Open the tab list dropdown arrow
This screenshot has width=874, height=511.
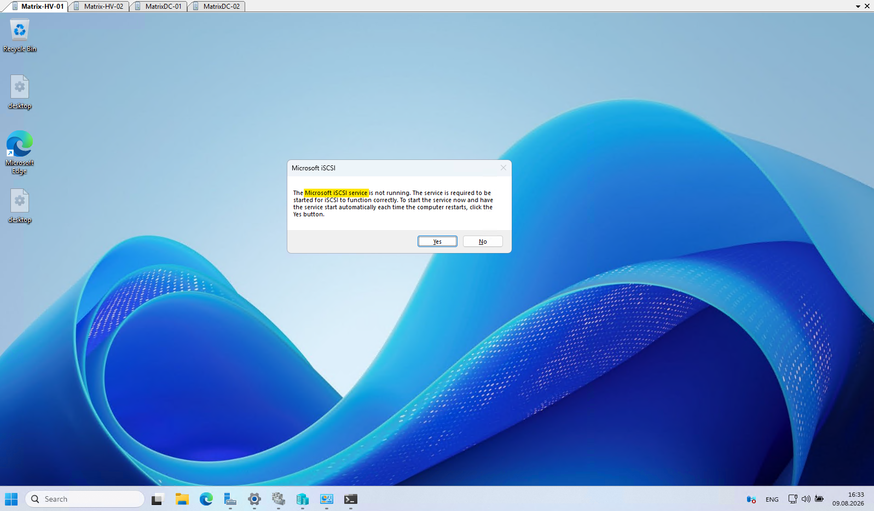858,7
